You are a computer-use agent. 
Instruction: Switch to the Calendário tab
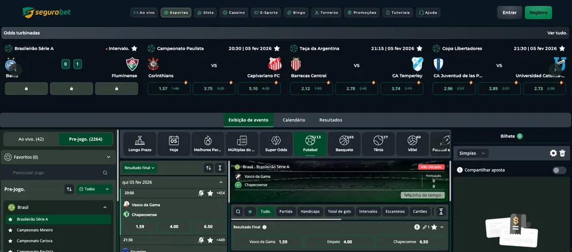click(x=293, y=120)
